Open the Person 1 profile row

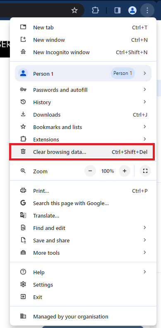(x=83, y=74)
